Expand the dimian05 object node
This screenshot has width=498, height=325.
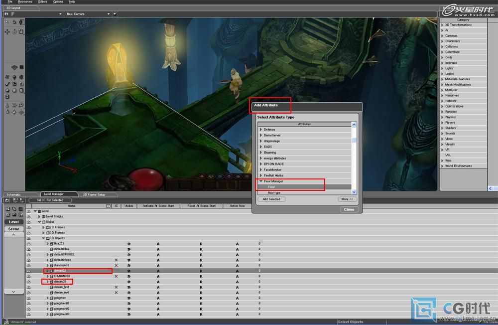48,282
